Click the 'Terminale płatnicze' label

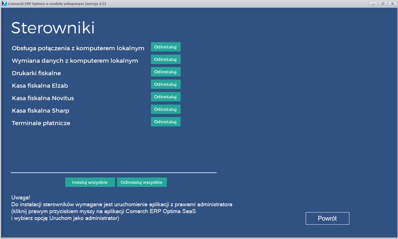coord(41,123)
